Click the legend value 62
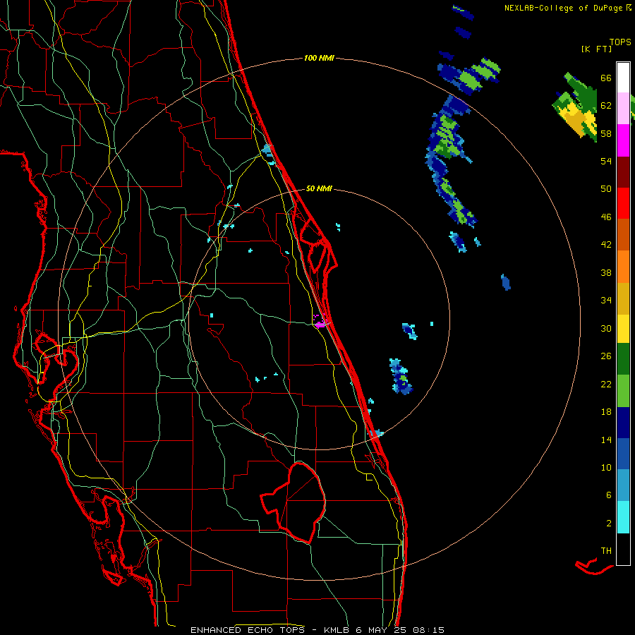Image resolution: width=635 pixels, height=635 pixels. [x=606, y=106]
